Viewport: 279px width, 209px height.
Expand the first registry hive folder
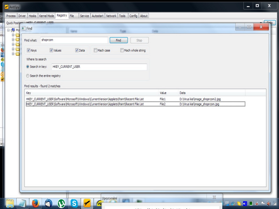(x=13, y=35)
